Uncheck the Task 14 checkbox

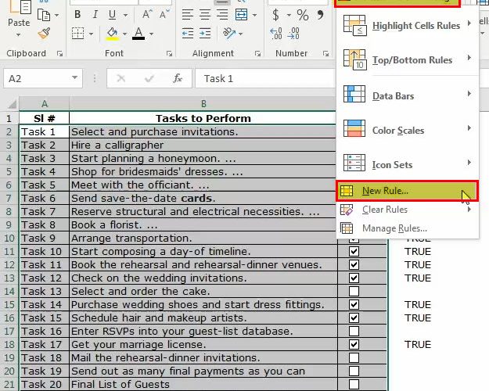(354, 305)
